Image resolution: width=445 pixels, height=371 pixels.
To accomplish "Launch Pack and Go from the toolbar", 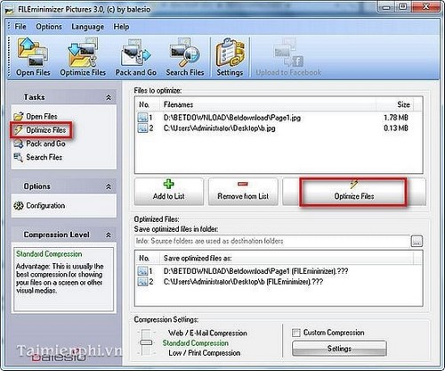I will tap(136, 56).
